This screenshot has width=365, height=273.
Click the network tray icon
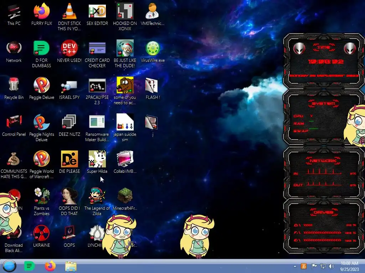[323, 266]
